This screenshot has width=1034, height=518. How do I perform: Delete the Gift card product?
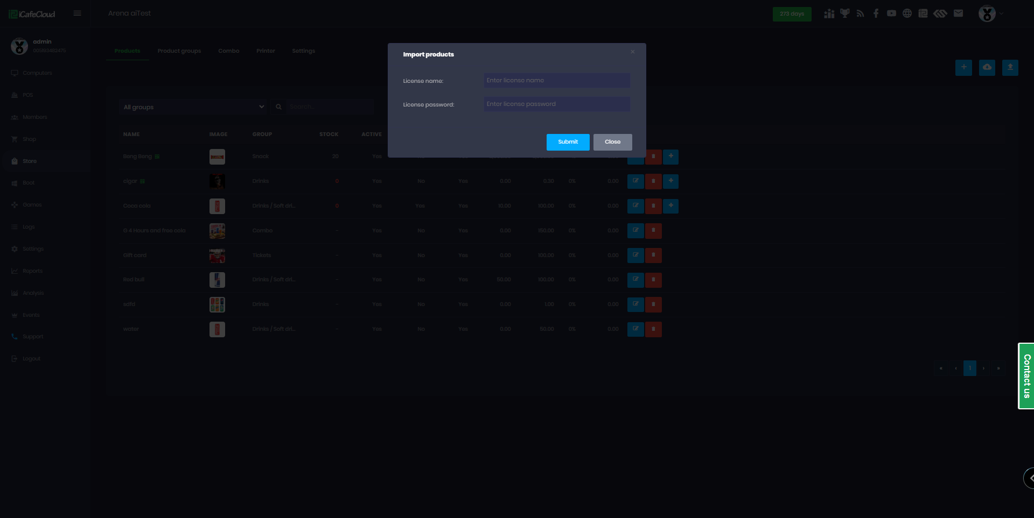coord(653,256)
